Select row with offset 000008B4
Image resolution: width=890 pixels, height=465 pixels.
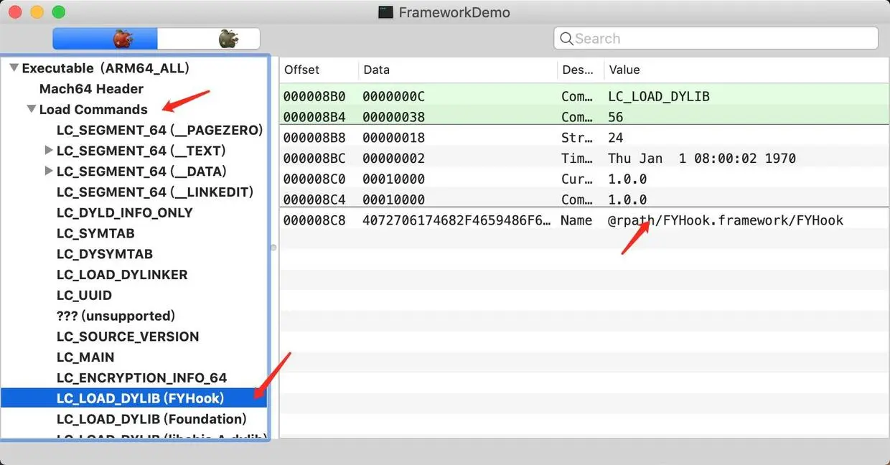[x=584, y=117]
